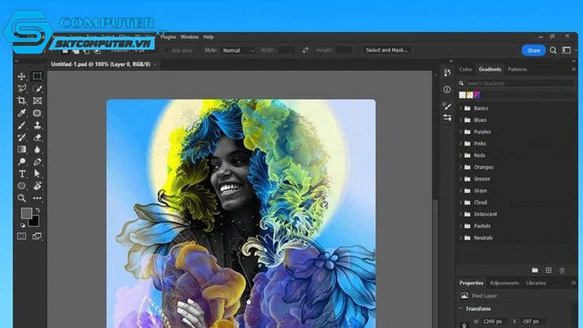Toggle Quick Mask mode icon
The width and height of the screenshot is (583, 328).
click(22, 236)
